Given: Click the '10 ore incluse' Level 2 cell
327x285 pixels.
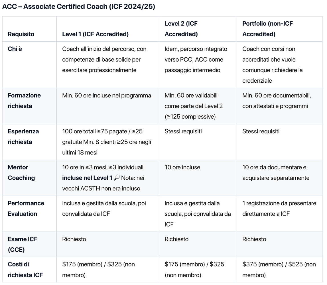Looking at the screenshot, I should 182,167.
